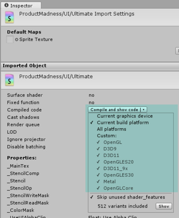Click the info icon on Inspector tab
Viewport: 179px width, 218px height.
pyautogui.click(x=6, y=5)
